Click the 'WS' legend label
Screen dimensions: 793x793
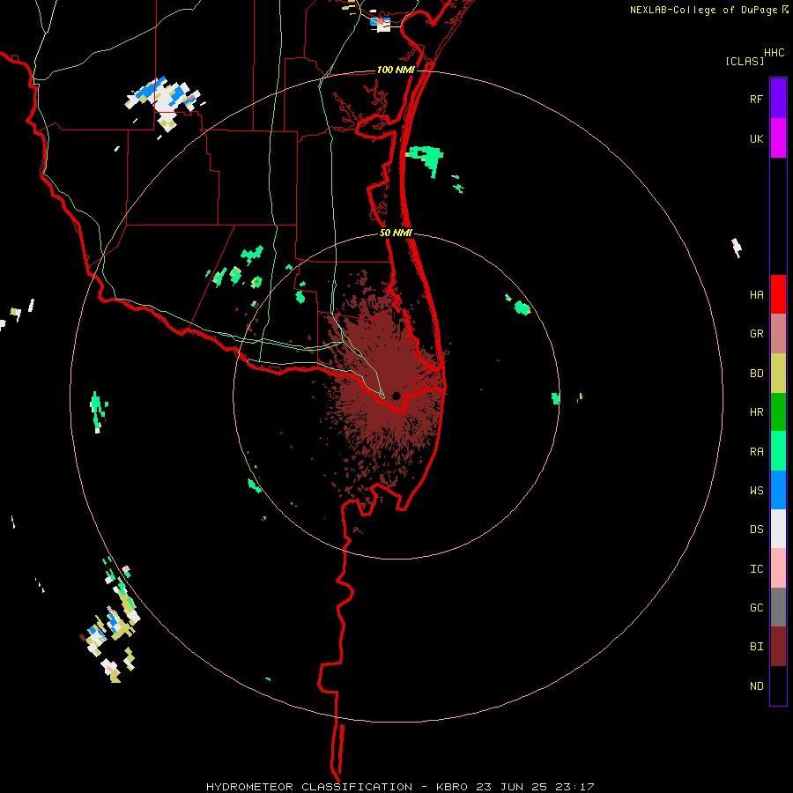pyautogui.click(x=756, y=490)
